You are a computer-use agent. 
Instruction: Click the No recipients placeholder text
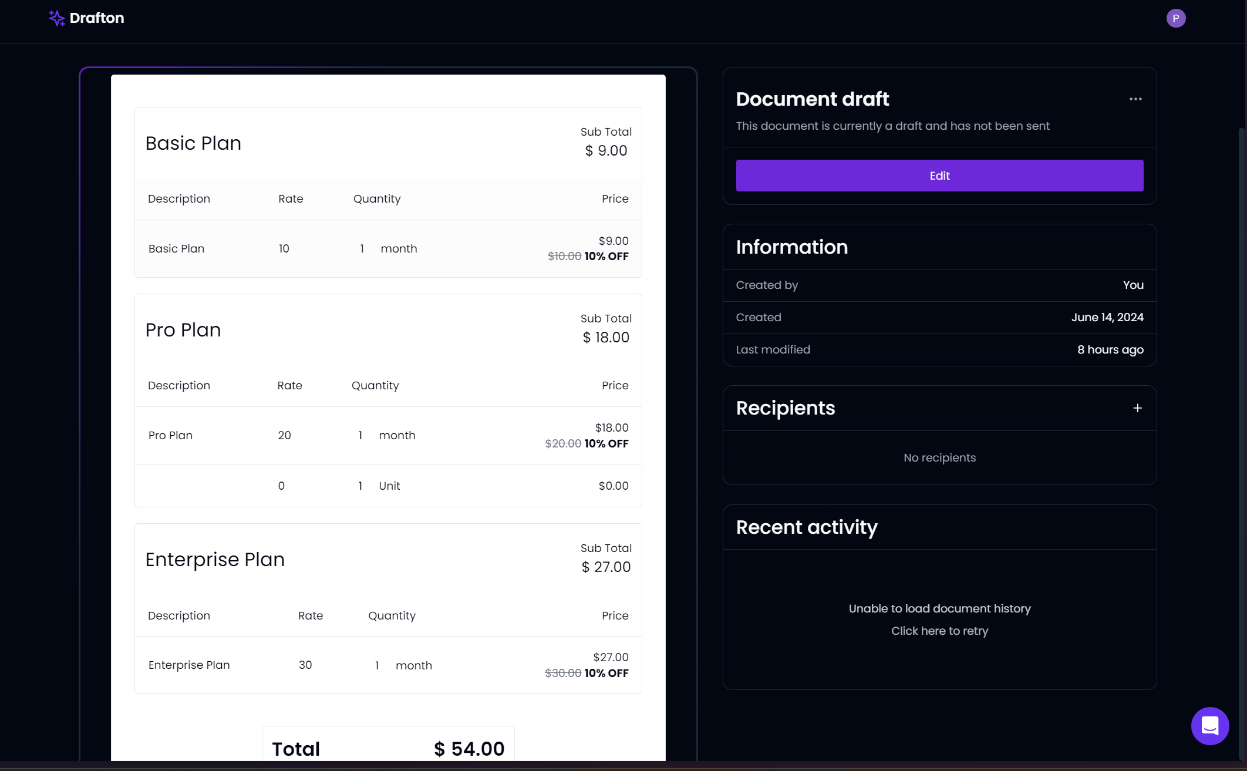[x=939, y=457]
